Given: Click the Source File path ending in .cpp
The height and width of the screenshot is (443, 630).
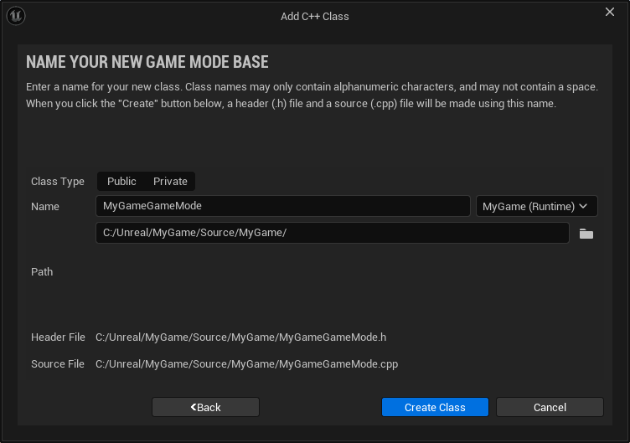Looking at the screenshot, I should point(246,364).
